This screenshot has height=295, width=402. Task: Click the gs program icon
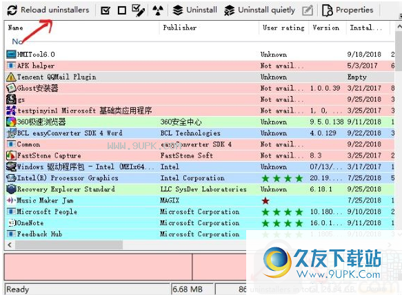11,99
